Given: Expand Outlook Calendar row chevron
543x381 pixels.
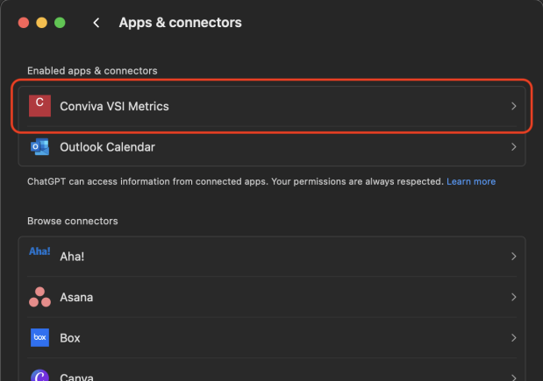Looking at the screenshot, I should (513, 147).
